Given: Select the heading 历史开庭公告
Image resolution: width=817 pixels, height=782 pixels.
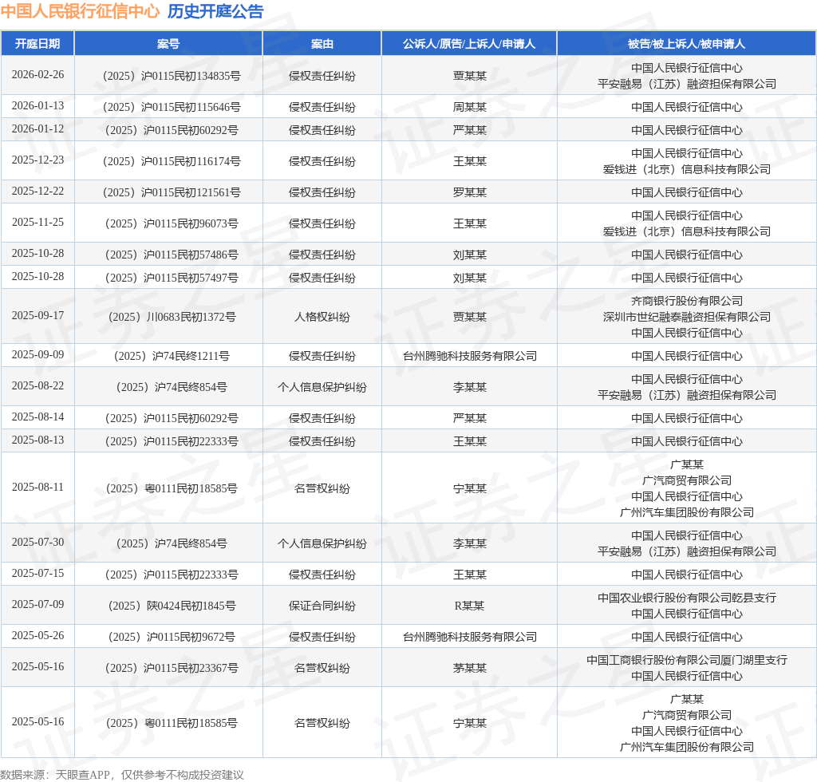Looking at the screenshot, I should click(215, 11).
